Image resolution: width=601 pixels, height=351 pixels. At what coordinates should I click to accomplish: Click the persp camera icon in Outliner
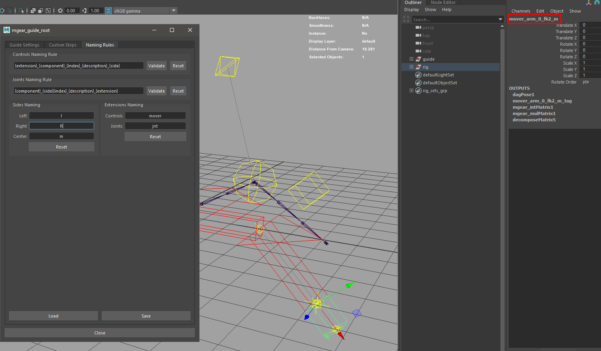click(418, 28)
